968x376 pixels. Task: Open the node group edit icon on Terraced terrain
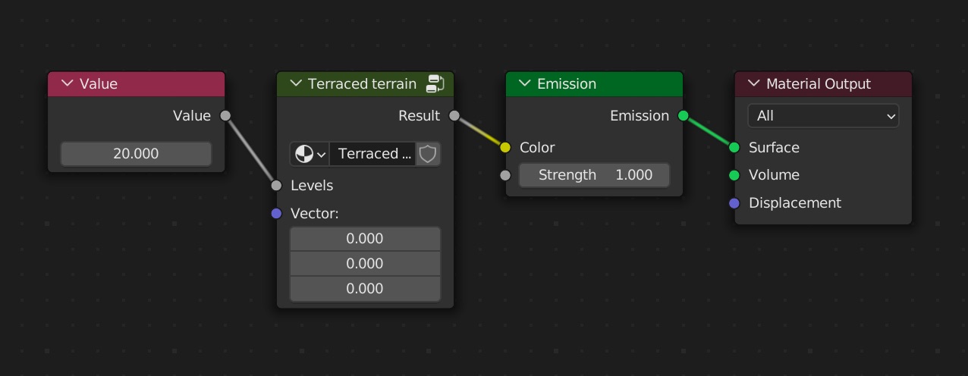click(435, 83)
